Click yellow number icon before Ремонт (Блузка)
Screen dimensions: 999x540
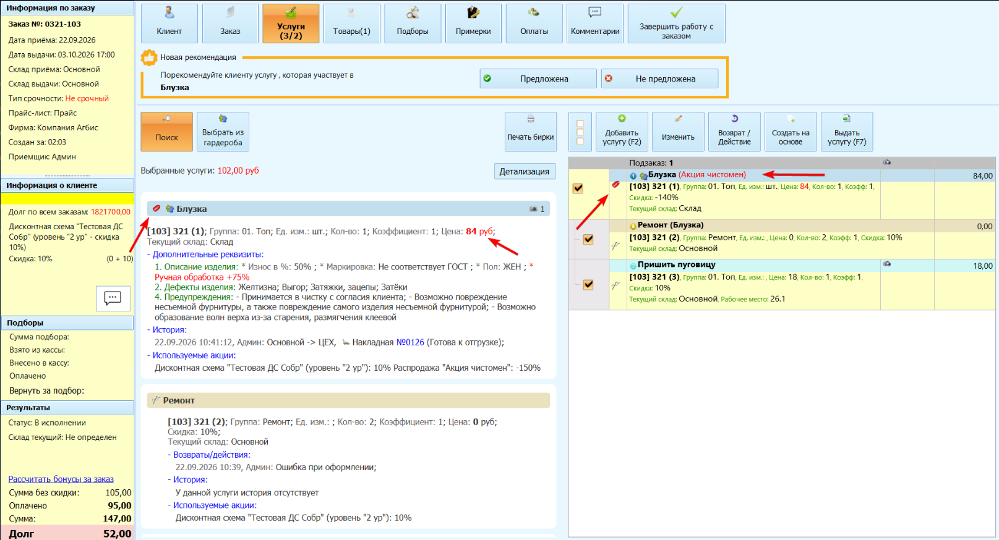tap(633, 226)
